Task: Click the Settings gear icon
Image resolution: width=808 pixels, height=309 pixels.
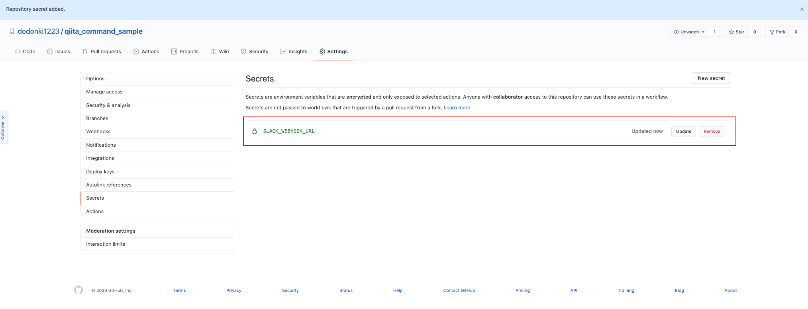Action: tap(322, 52)
